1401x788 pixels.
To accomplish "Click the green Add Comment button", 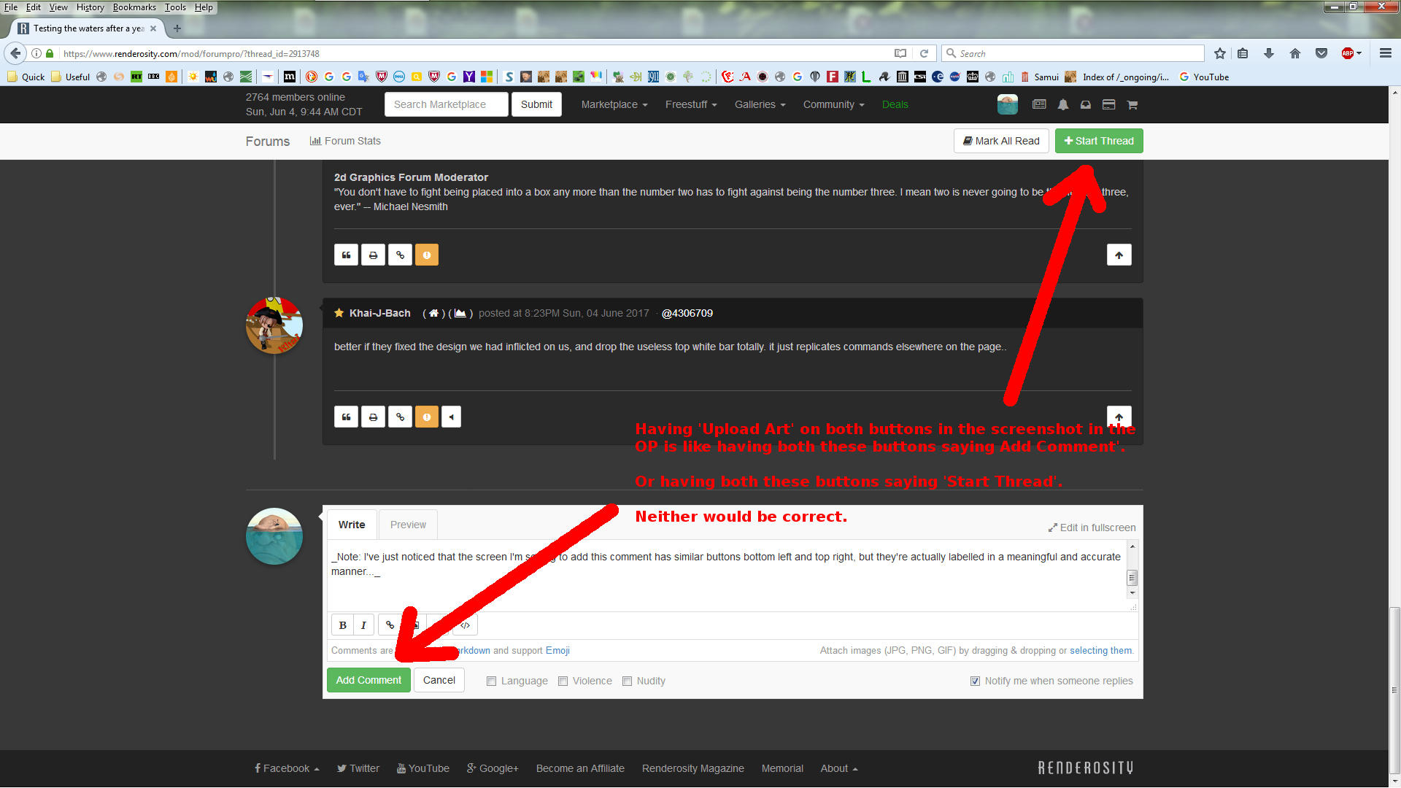I will pos(368,681).
